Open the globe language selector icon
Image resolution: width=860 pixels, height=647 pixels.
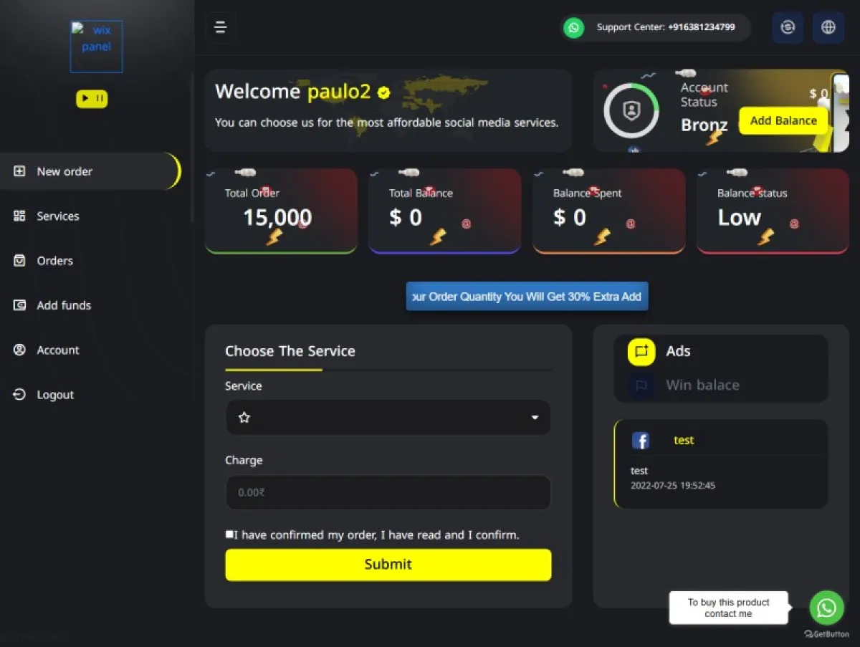[x=828, y=27]
